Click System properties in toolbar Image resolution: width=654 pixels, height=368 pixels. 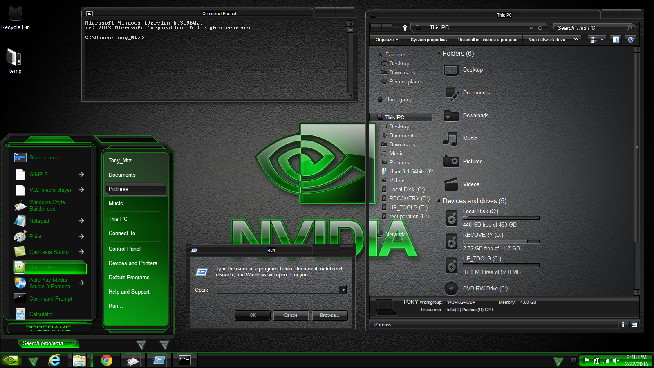[x=428, y=40]
